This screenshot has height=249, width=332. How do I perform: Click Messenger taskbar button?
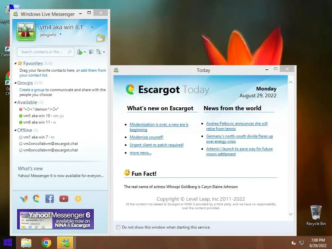pyautogui.click(x=65, y=243)
